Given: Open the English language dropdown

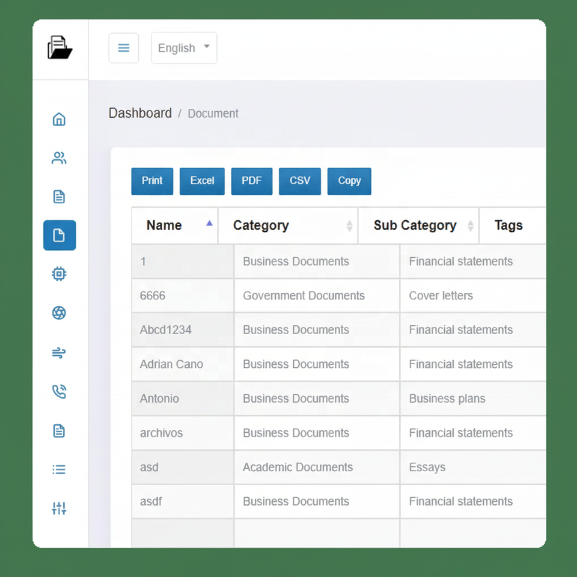Looking at the screenshot, I should pos(184,48).
